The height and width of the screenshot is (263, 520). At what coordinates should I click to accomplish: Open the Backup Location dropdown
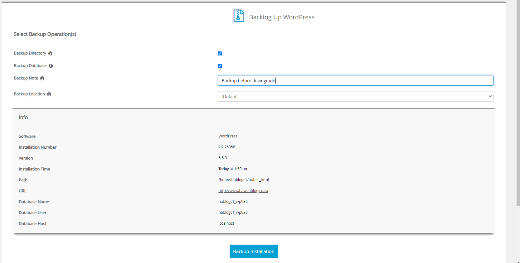(x=355, y=97)
